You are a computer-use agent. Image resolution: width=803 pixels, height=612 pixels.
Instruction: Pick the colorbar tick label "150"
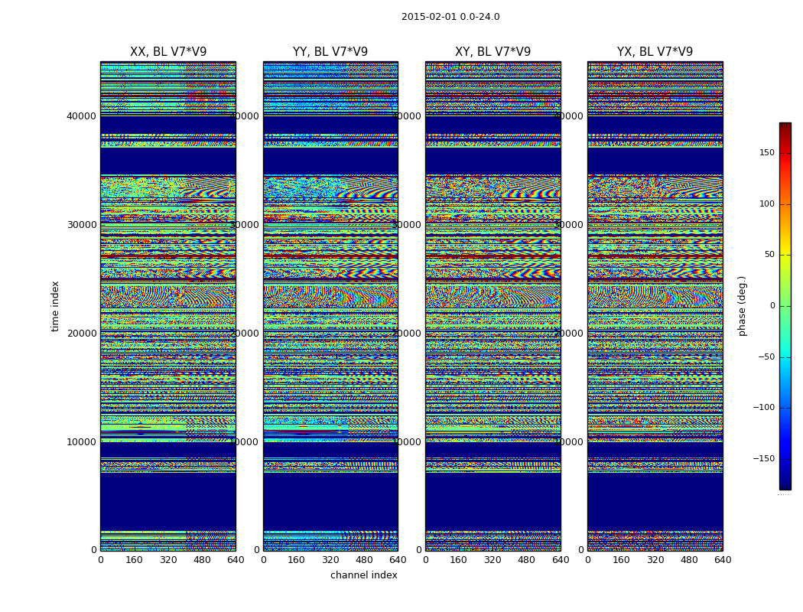(766, 153)
